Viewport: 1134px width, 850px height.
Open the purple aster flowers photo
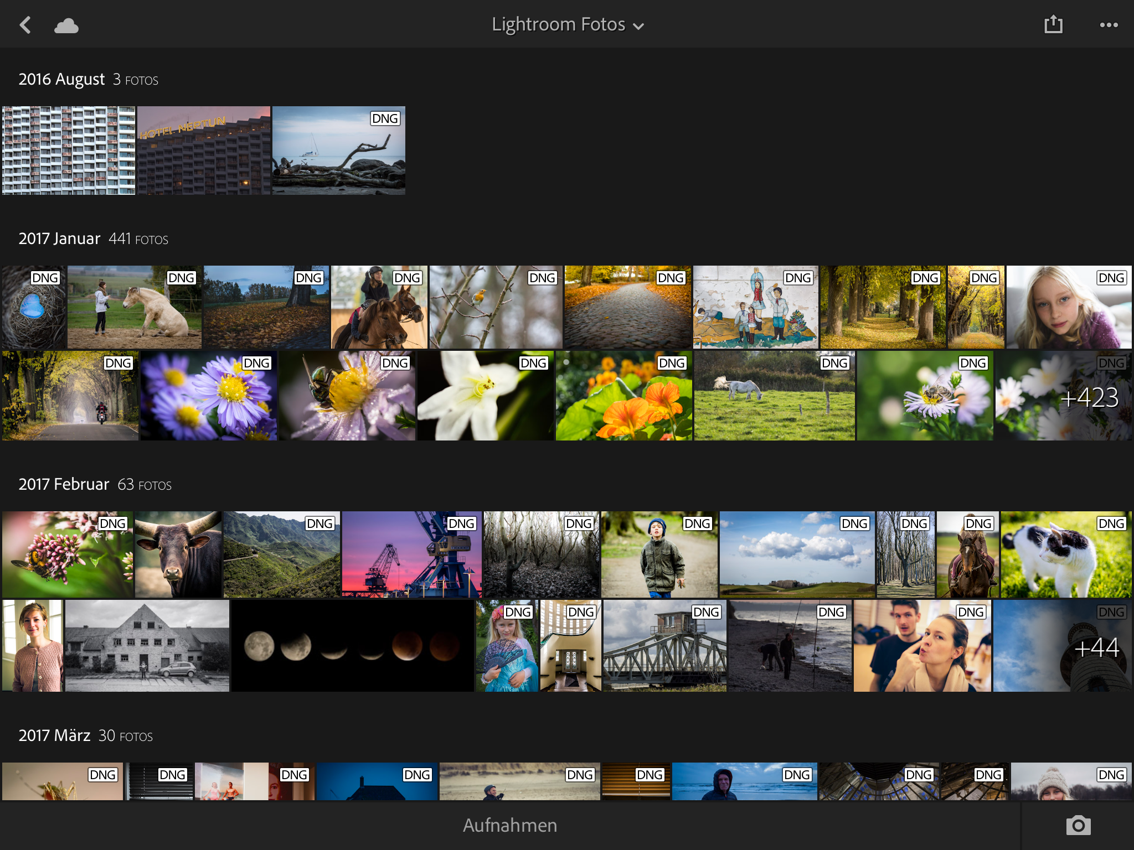(x=209, y=396)
